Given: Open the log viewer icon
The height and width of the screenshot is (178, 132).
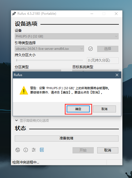Looking at the screenshot, I should tap(42, 150).
